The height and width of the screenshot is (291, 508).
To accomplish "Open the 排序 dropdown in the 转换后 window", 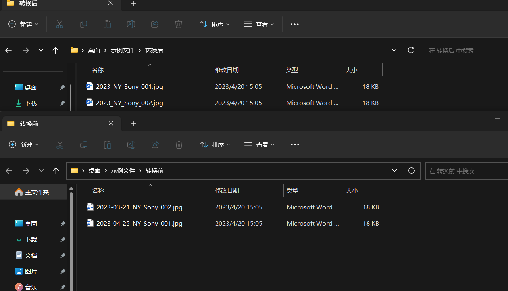I will 214,24.
